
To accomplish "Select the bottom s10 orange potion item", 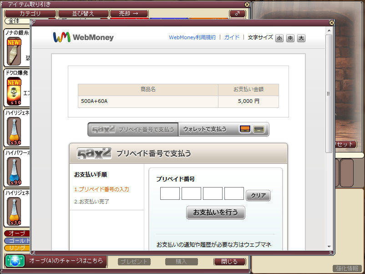I will pyautogui.click(x=14, y=212).
